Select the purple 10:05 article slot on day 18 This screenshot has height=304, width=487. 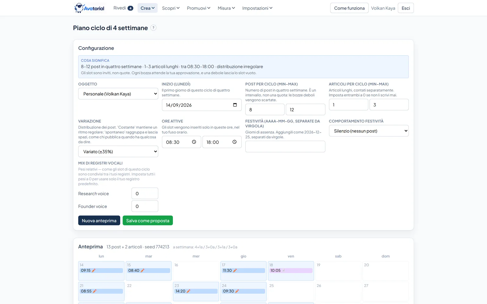point(291,271)
